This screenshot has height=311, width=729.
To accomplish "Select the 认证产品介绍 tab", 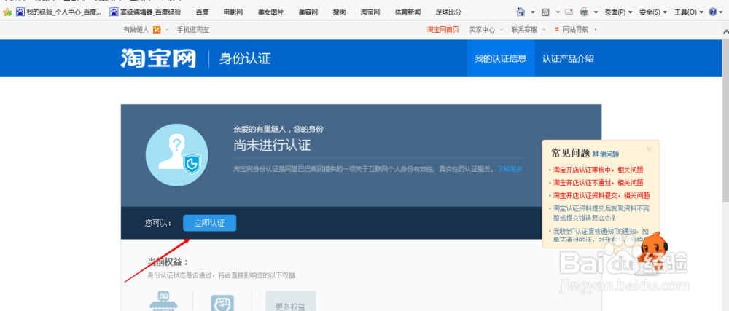I will point(568,58).
